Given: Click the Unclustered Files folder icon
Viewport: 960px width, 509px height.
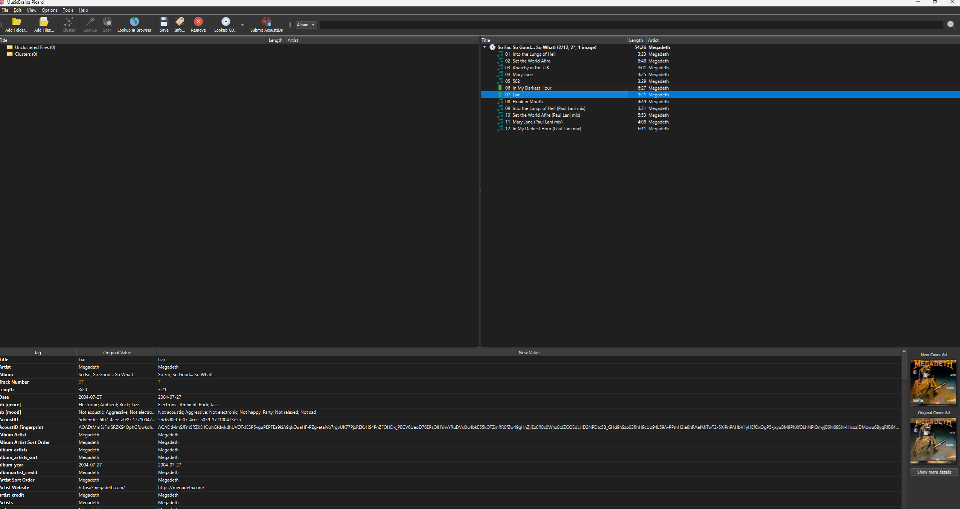Looking at the screenshot, I should [10, 47].
